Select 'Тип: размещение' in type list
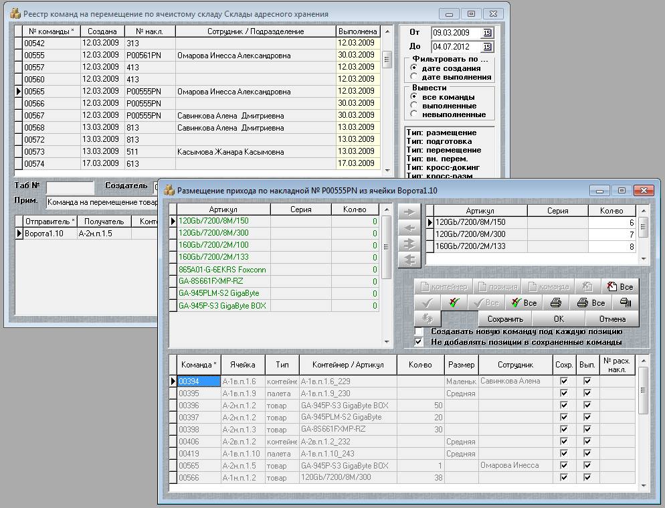The width and height of the screenshot is (665, 508). 442,133
